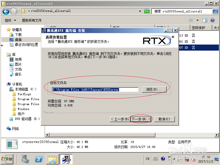Open the 视频 library
This screenshot has height=165, width=220.
pos(16,59)
